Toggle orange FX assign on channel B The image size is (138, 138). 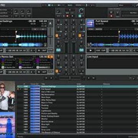pos(80,36)
